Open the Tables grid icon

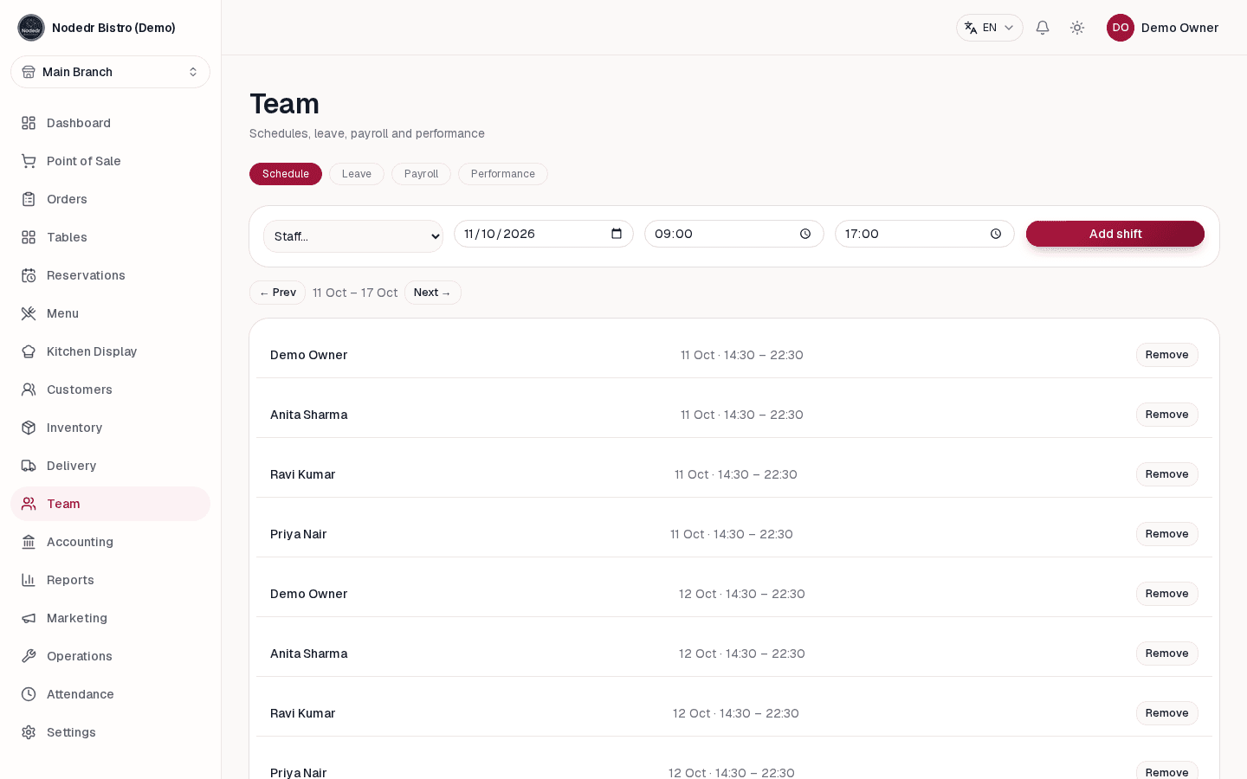pos(29,237)
